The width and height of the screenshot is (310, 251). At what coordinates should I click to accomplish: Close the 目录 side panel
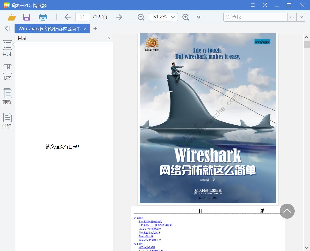coord(109,38)
